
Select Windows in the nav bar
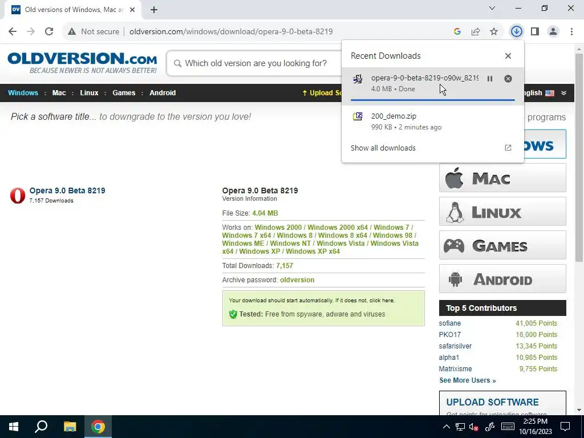[23, 93]
